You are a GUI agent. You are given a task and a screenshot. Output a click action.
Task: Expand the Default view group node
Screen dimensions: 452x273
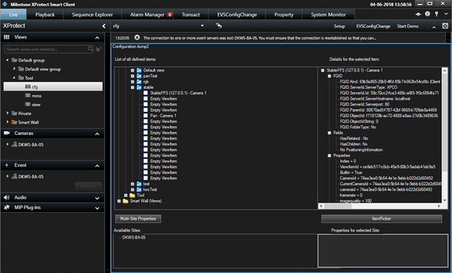click(x=14, y=69)
